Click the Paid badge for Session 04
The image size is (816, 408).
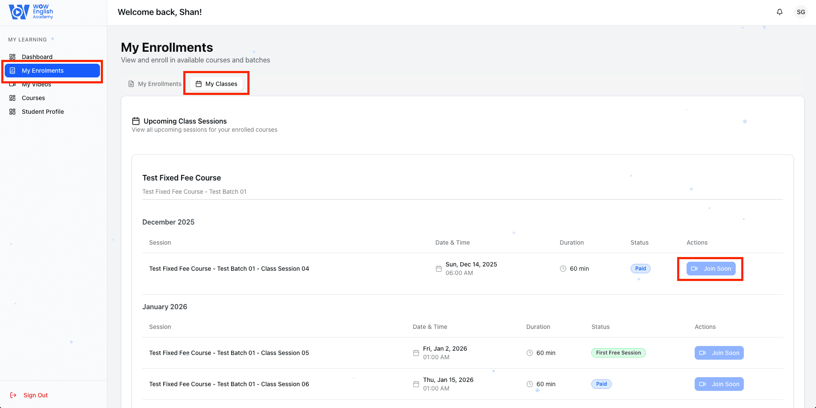pos(640,269)
